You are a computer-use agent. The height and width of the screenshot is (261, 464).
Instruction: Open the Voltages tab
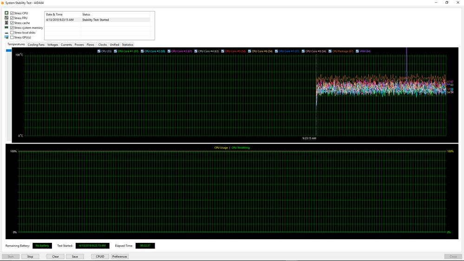52,45
